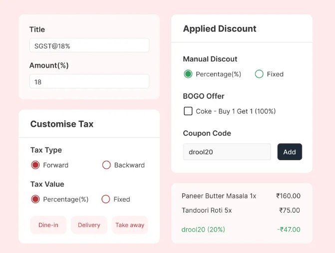Click the Applied Discount heading

(x=220, y=29)
